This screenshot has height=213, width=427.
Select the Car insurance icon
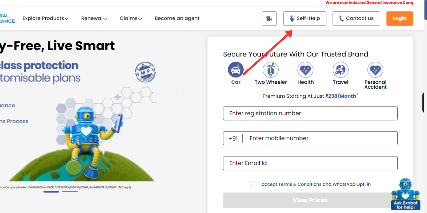click(236, 70)
